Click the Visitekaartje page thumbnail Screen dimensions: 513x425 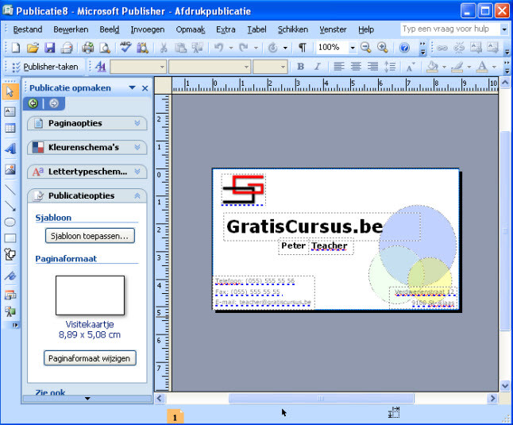coord(90,296)
